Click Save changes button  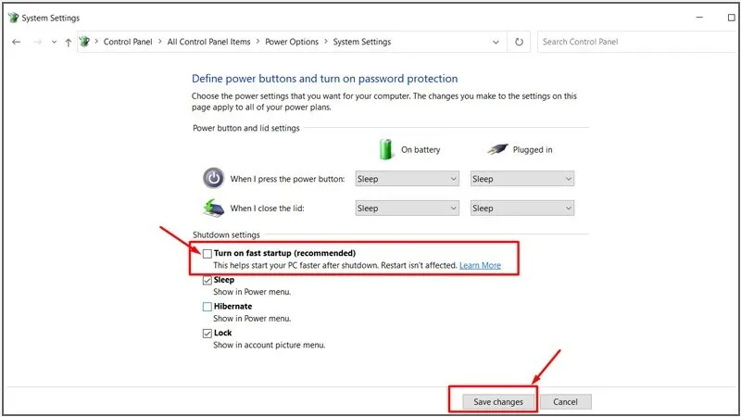coord(498,401)
